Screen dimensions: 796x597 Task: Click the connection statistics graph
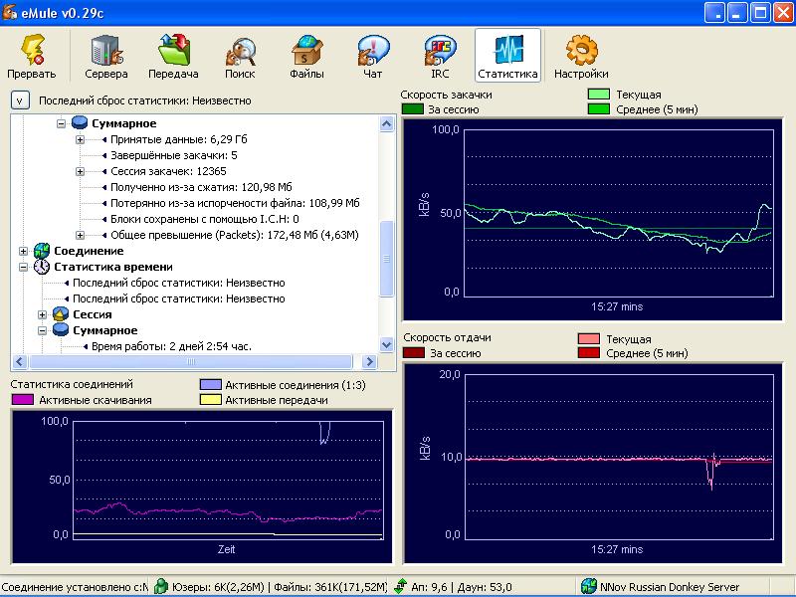pos(202,487)
